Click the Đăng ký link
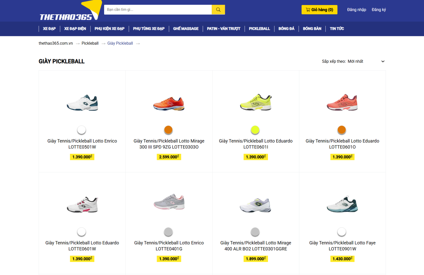Screen dimensions: 424x275 (x=379, y=10)
